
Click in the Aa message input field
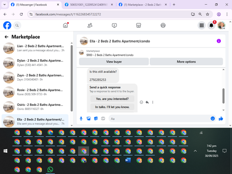click(159, 119)
